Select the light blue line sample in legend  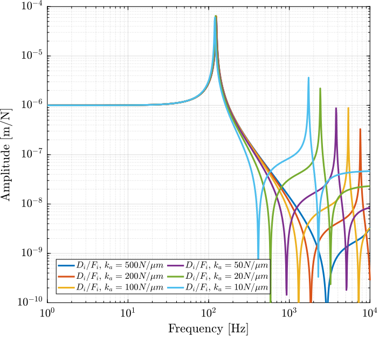click(175, 287)
